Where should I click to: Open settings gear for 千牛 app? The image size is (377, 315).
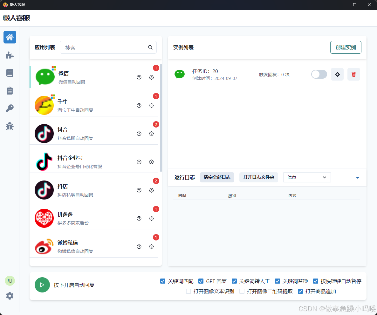pos(151,106)
